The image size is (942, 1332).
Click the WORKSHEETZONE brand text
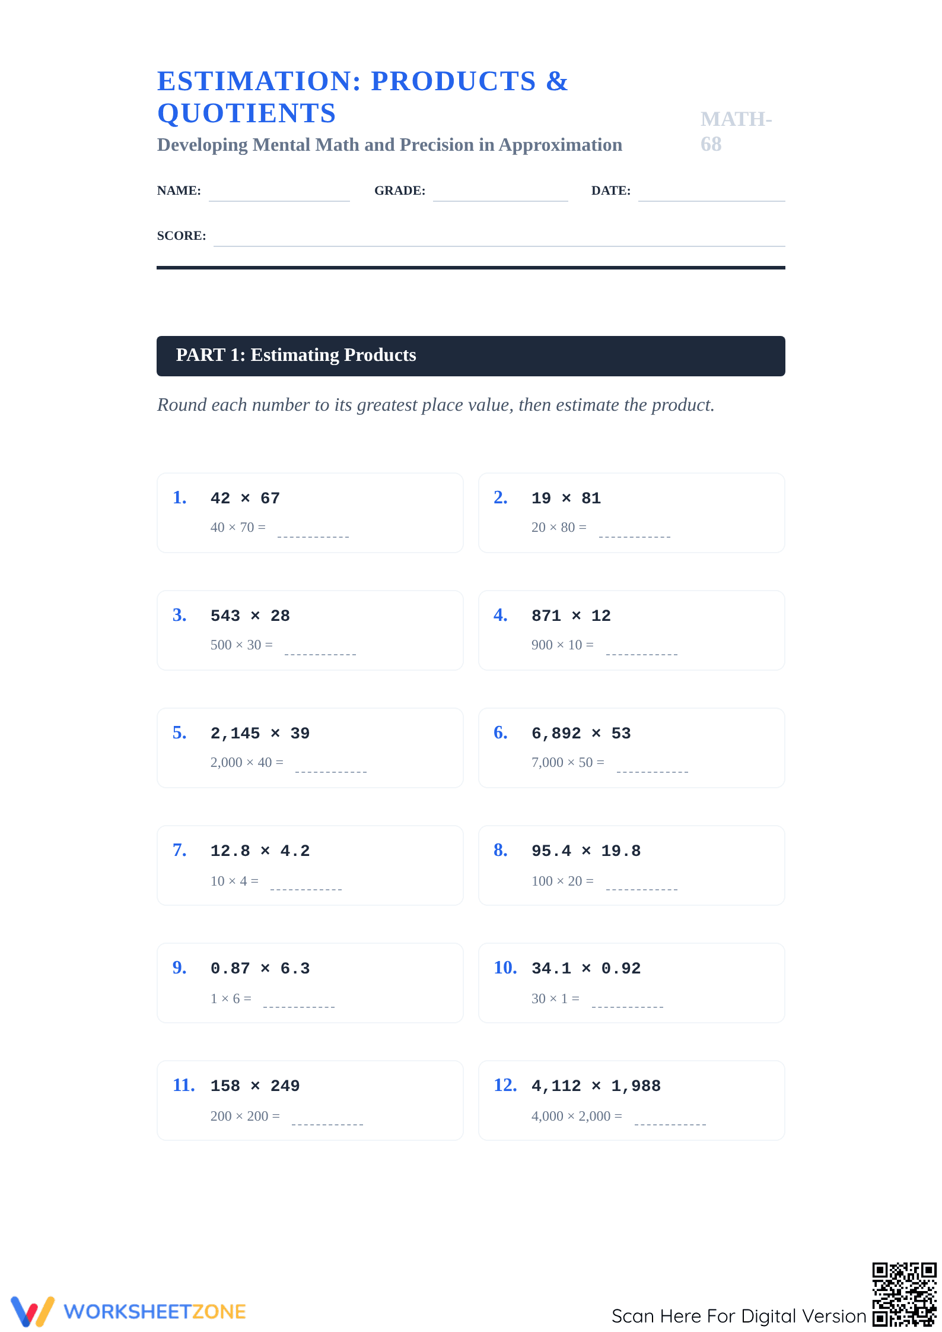[155, 1312]
